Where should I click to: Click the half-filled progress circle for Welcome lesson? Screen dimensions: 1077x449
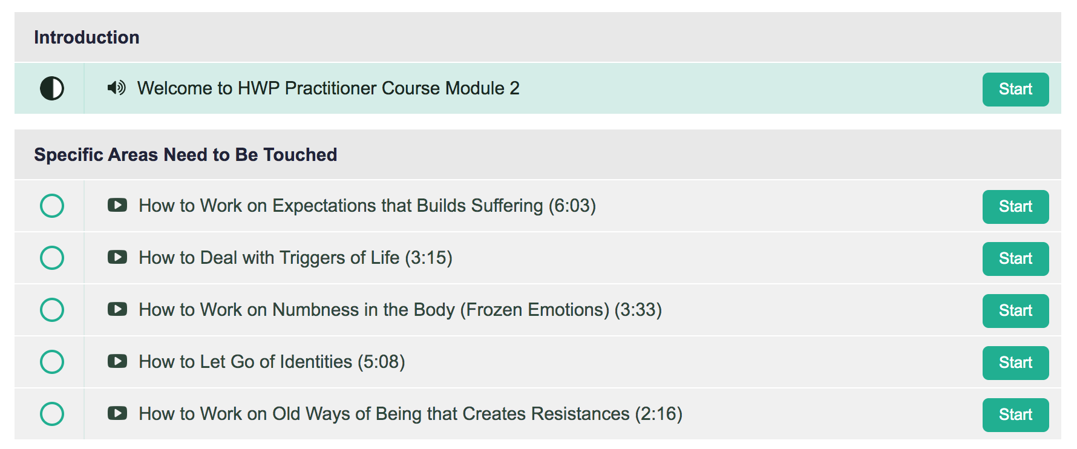tap(52, 88)
